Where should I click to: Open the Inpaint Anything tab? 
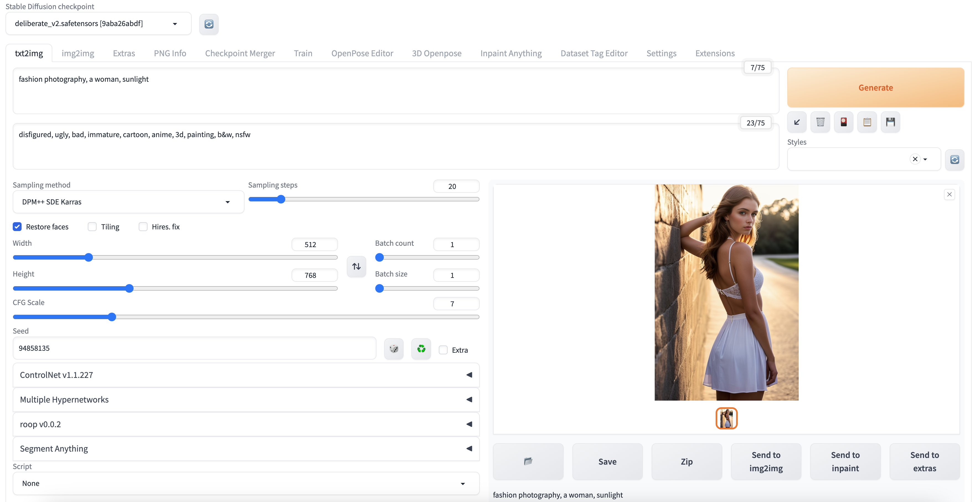[510, 53]
